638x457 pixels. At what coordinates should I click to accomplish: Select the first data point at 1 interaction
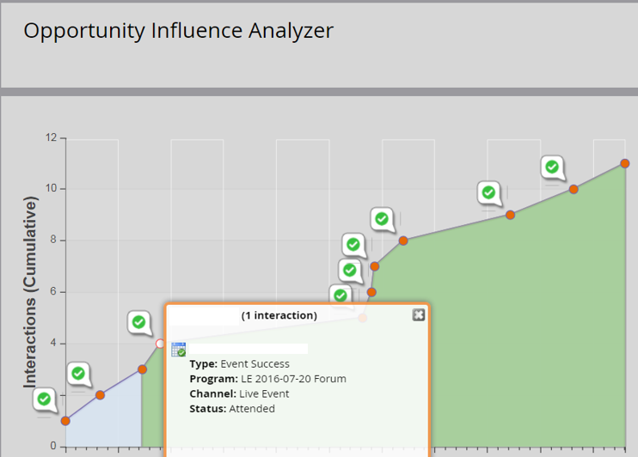click(65, 421)
